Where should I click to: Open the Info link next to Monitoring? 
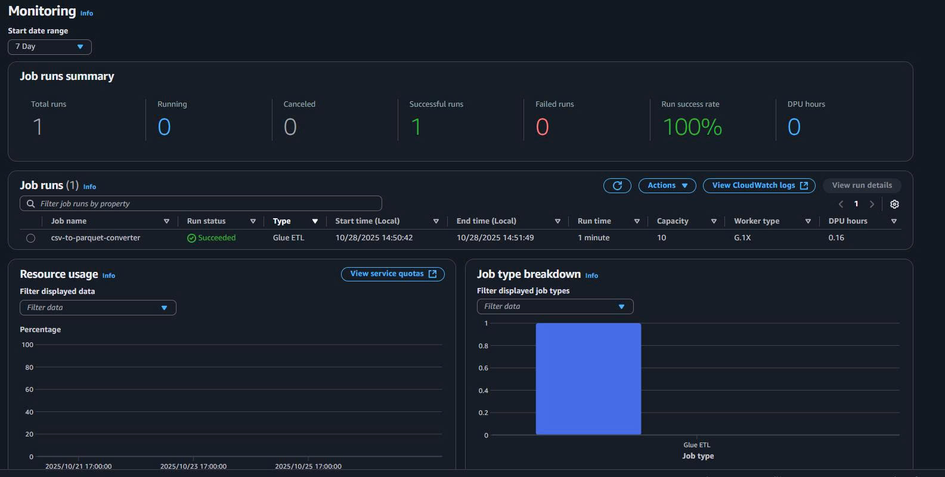86,13
